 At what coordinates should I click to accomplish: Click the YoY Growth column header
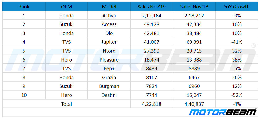coord(237,7)
